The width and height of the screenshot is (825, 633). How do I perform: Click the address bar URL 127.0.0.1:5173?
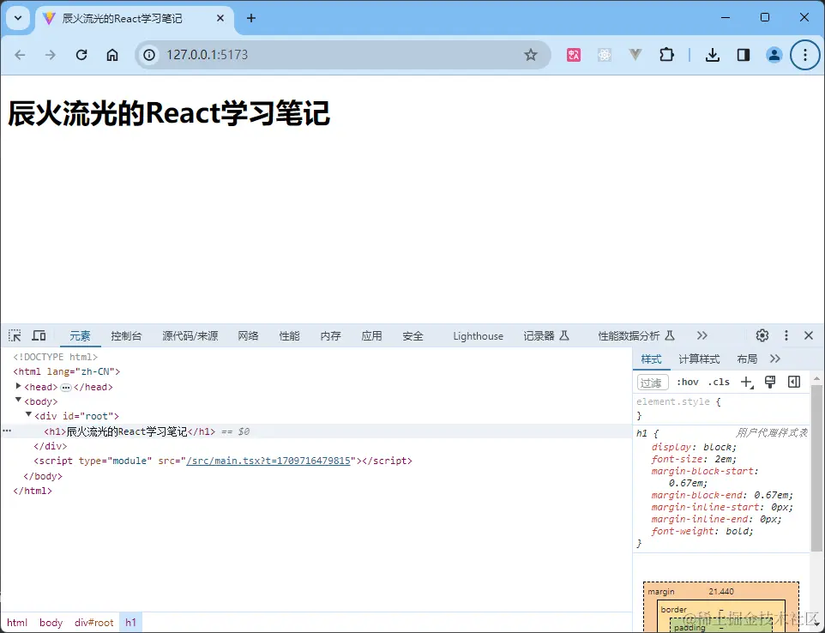pos(208,55)
